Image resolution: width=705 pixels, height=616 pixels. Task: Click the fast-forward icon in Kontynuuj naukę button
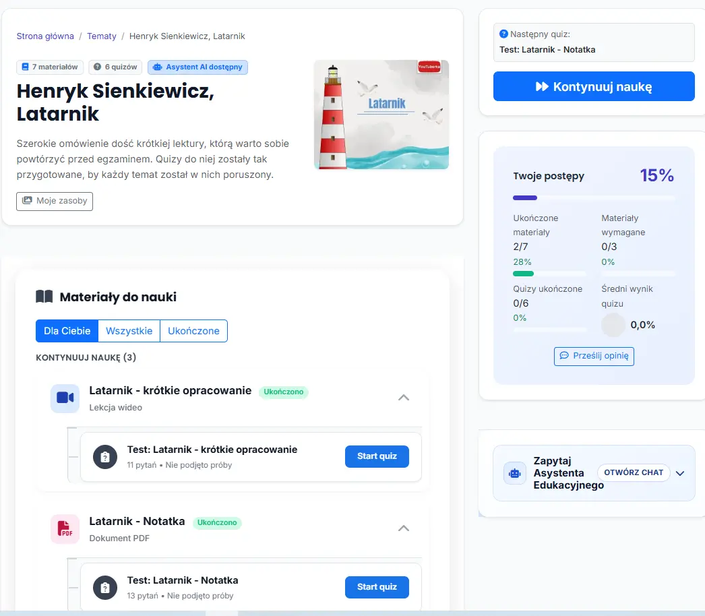point(542,86)
